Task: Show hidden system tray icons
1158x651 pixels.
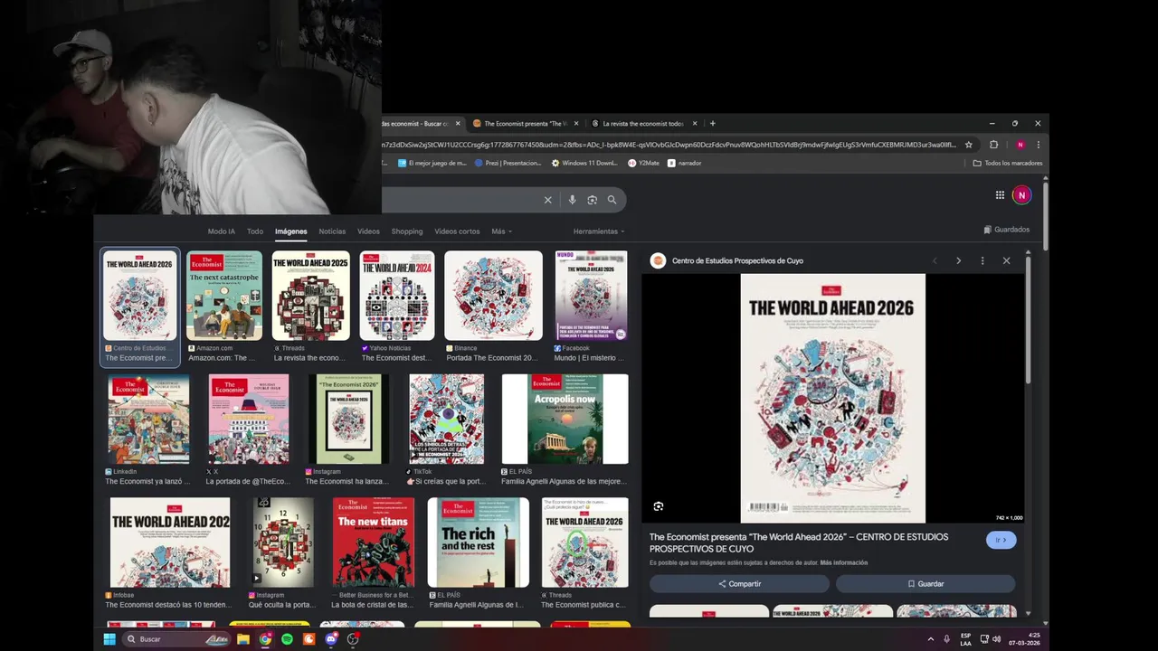Action: click(x=931, y=639)
